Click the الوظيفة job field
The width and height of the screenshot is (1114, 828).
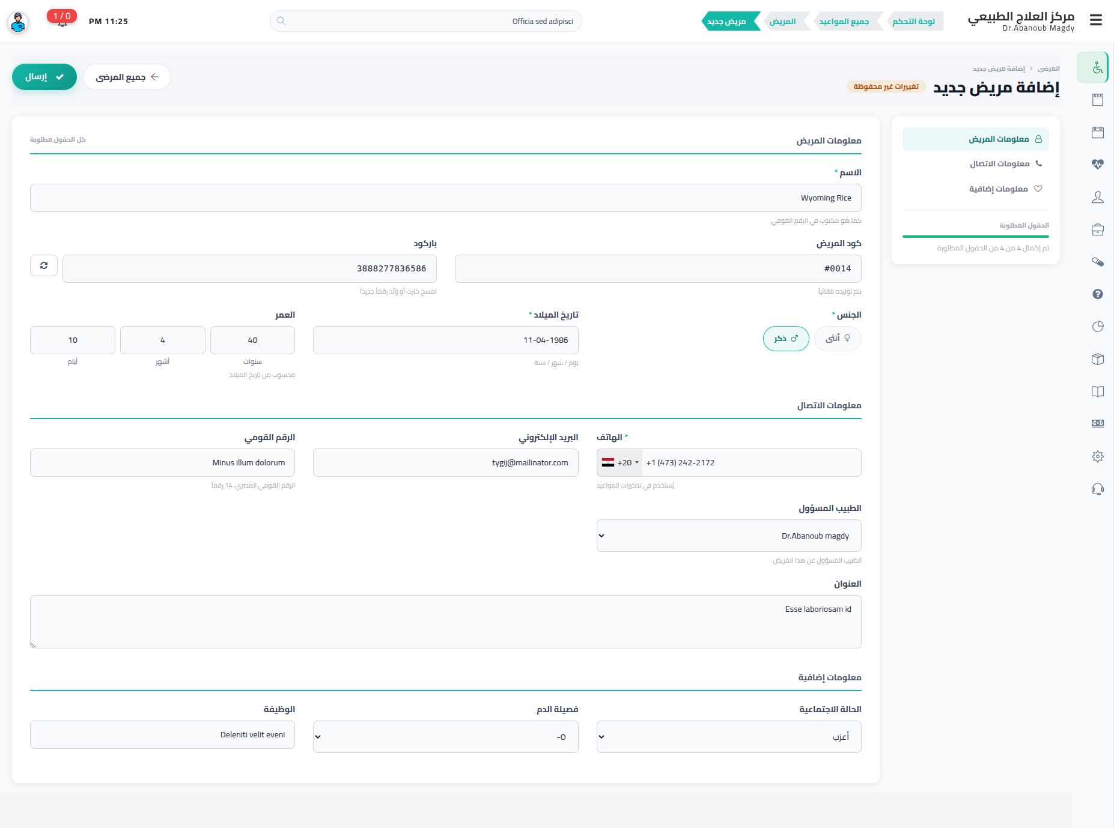tap(162, 735)
